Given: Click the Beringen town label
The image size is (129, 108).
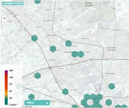Looking at the screenshot, I should click(x=51, y=35).
